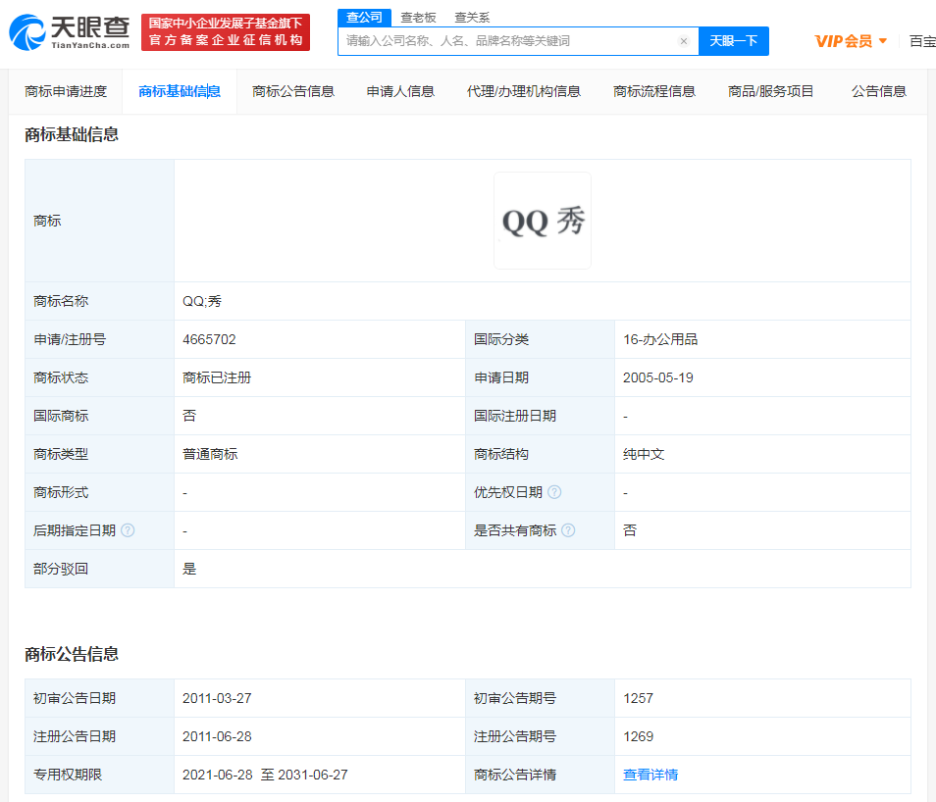The height and width of the screenshot is (802, 936).
Task: Go to 公告信息 tab
Action: (879, 91)
